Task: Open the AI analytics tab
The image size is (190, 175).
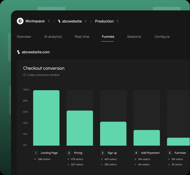Action: 53,36
